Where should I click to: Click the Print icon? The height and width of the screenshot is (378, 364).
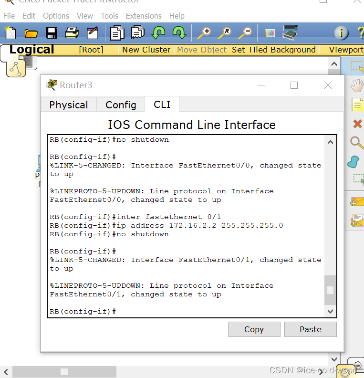72,33
